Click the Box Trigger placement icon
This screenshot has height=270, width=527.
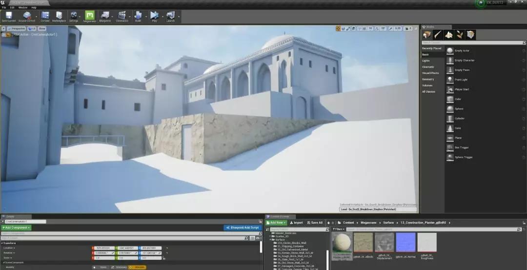pyautogui.click(x=450, y=147)
